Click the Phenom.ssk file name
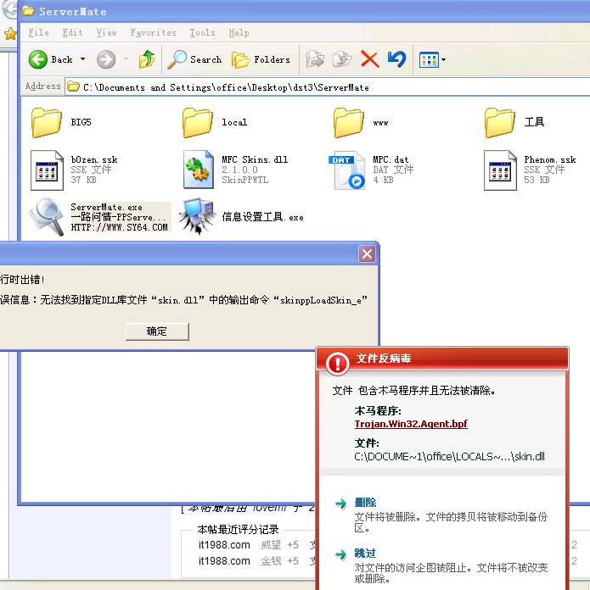The width and height of the screenshot is (590, 590). pos(550,159)
